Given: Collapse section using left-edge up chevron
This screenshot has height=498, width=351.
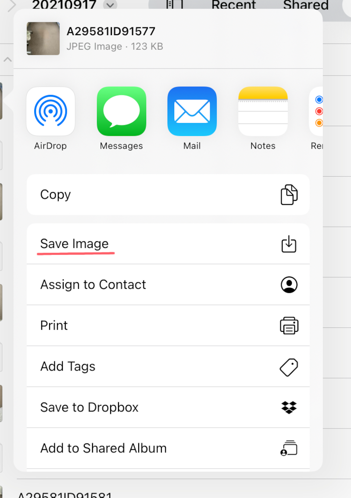Looking at the screenshot, I should [7, 59].
